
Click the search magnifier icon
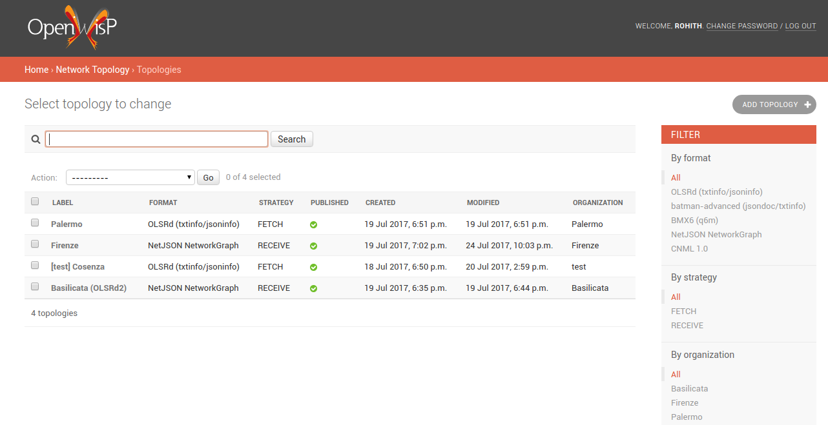point(36,139)
